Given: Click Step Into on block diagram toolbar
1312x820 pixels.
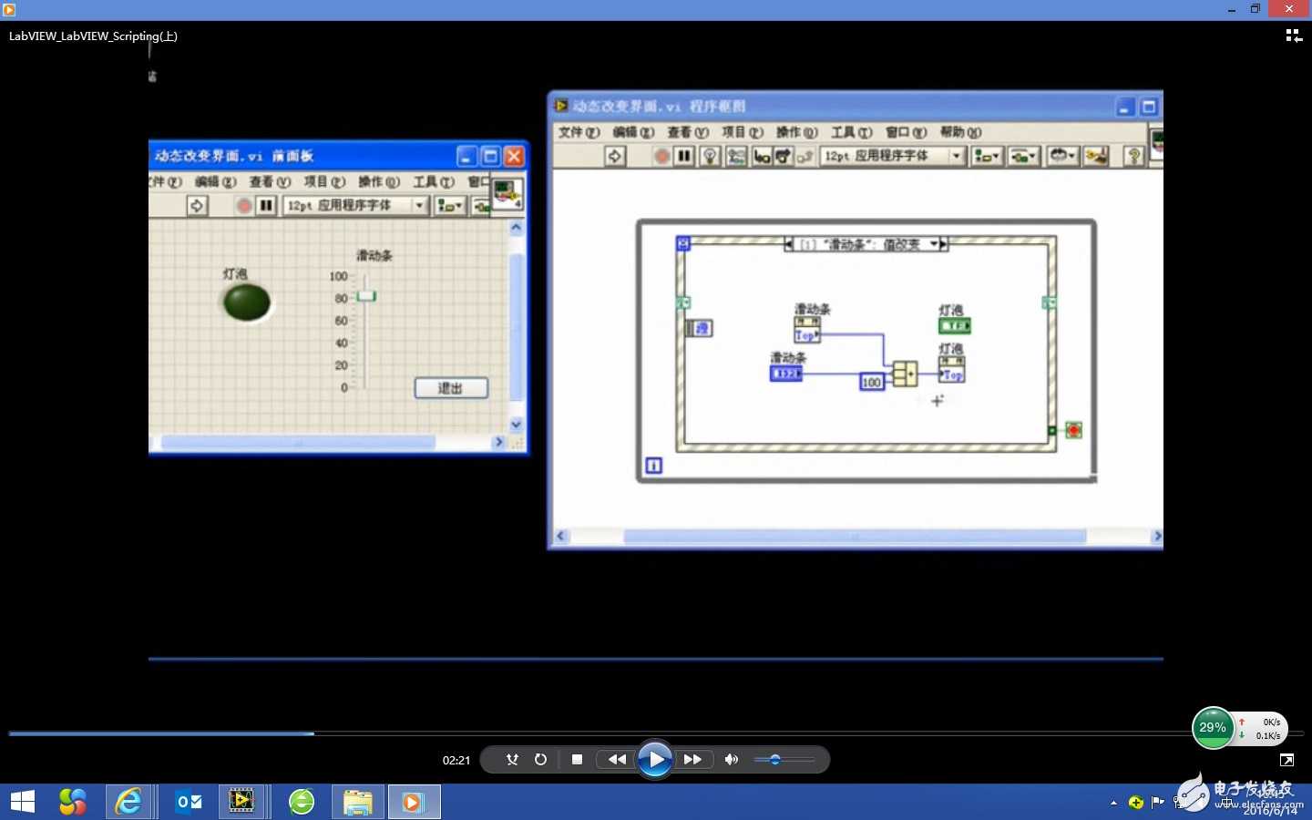Looking at the screenshot, I should [762, 157].
